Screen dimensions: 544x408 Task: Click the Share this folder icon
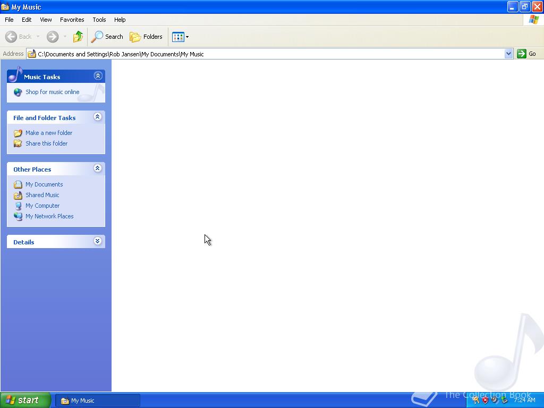pos(18,143)
